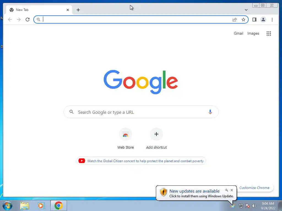
Task: Click the Add shortcut plus button
Action: [156, 134]
